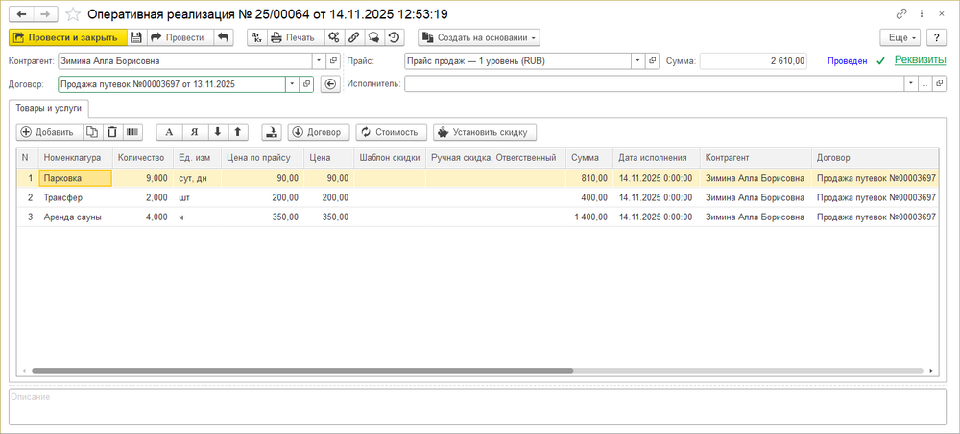Sort ascending with the 'A' button
Screen dimensions: 960x434
tap(170, 132)
